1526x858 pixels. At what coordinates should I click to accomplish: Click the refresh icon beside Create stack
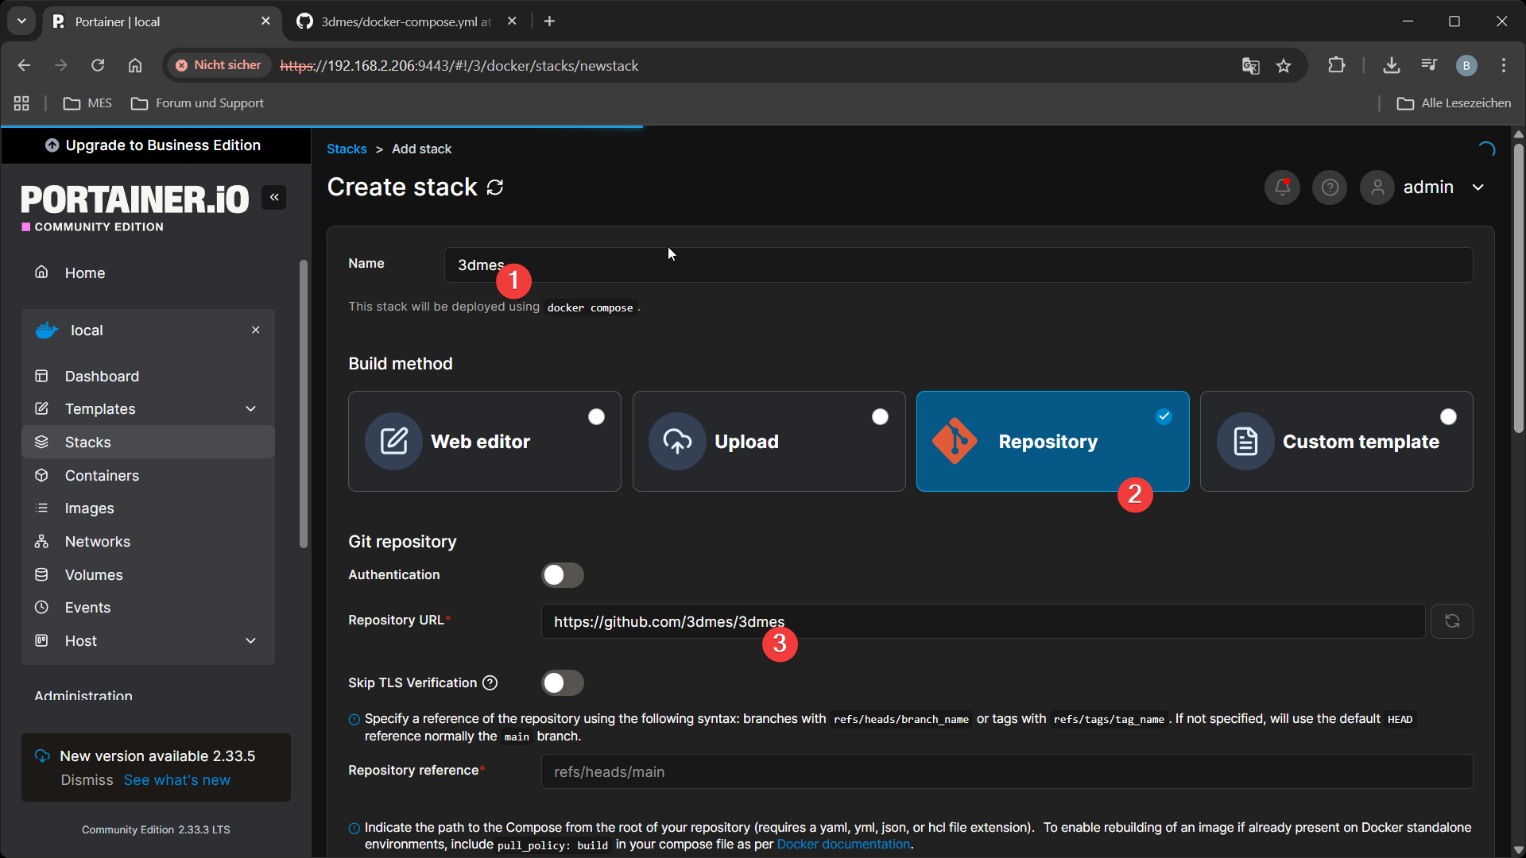tap(495, 187)
